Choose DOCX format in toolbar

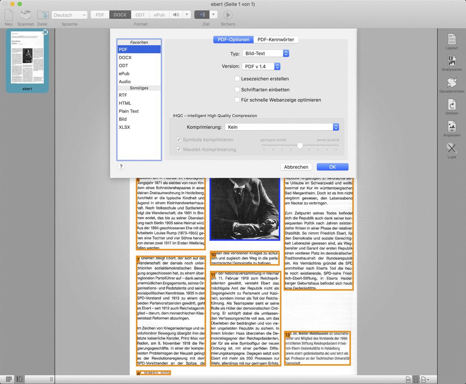click(120, 15)
